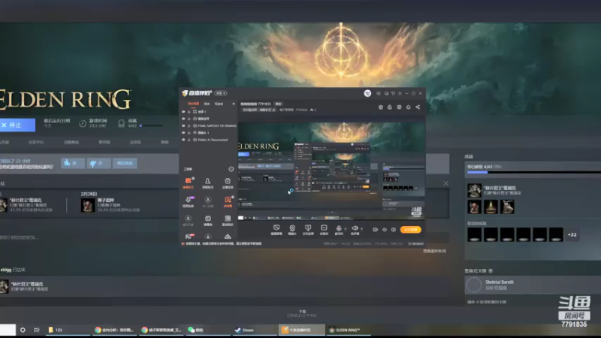Toggle eye icon for 摄像头 1 source

pyautogui.click(x=183, y=133)
